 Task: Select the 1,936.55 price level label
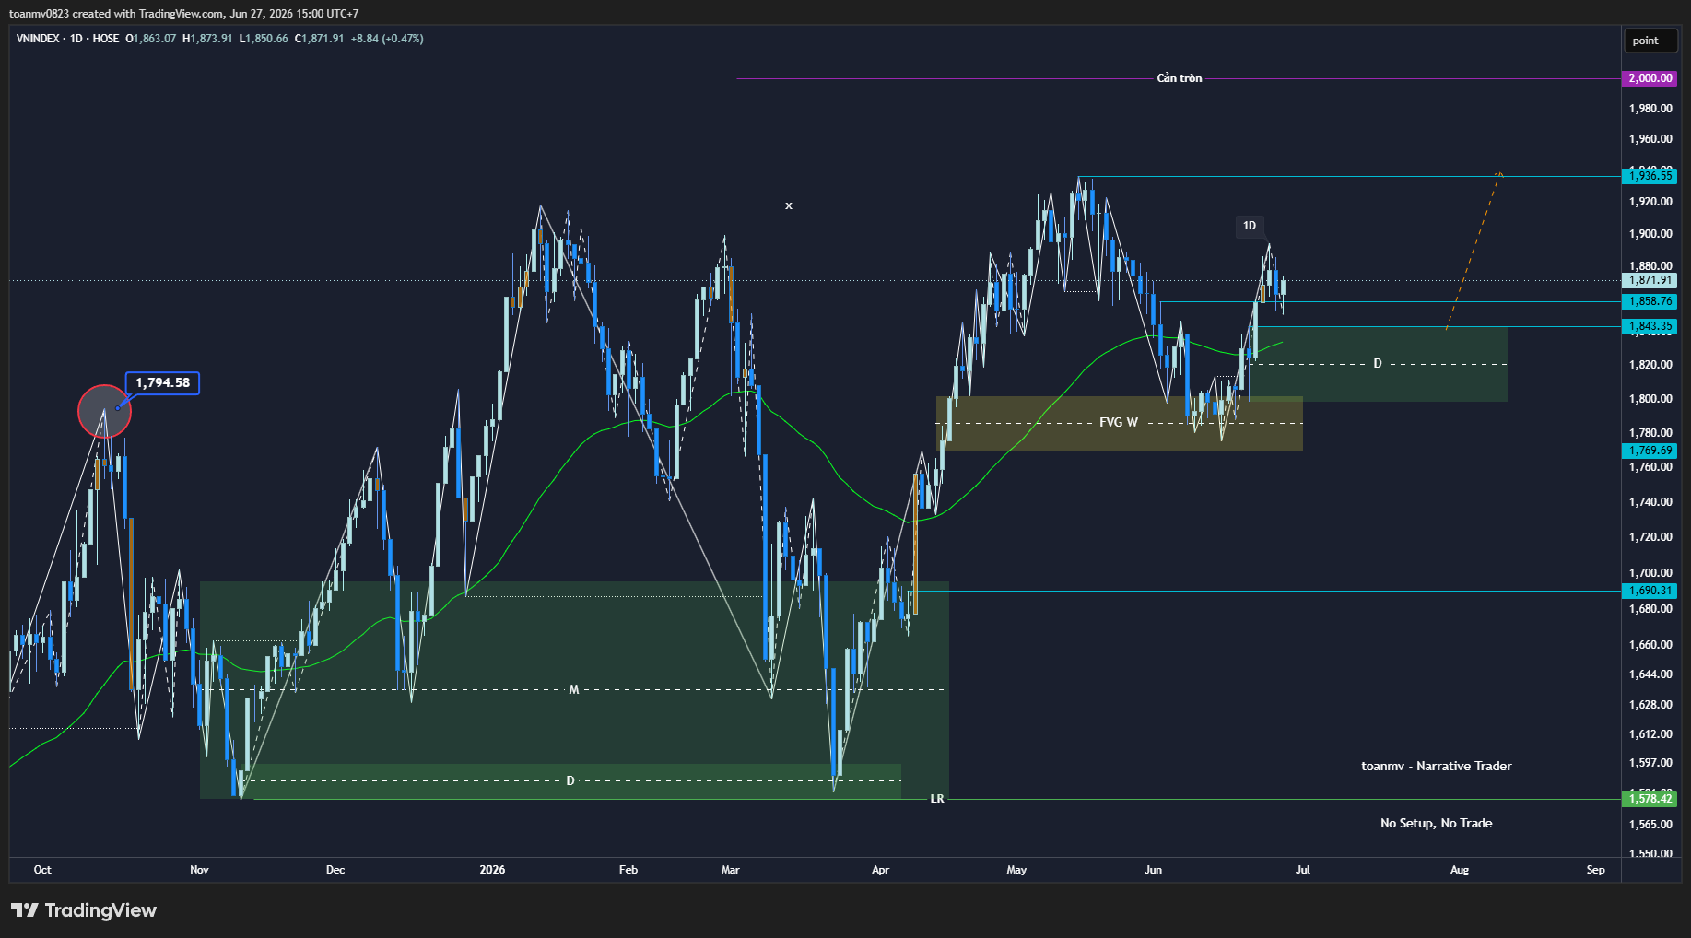1650,176
